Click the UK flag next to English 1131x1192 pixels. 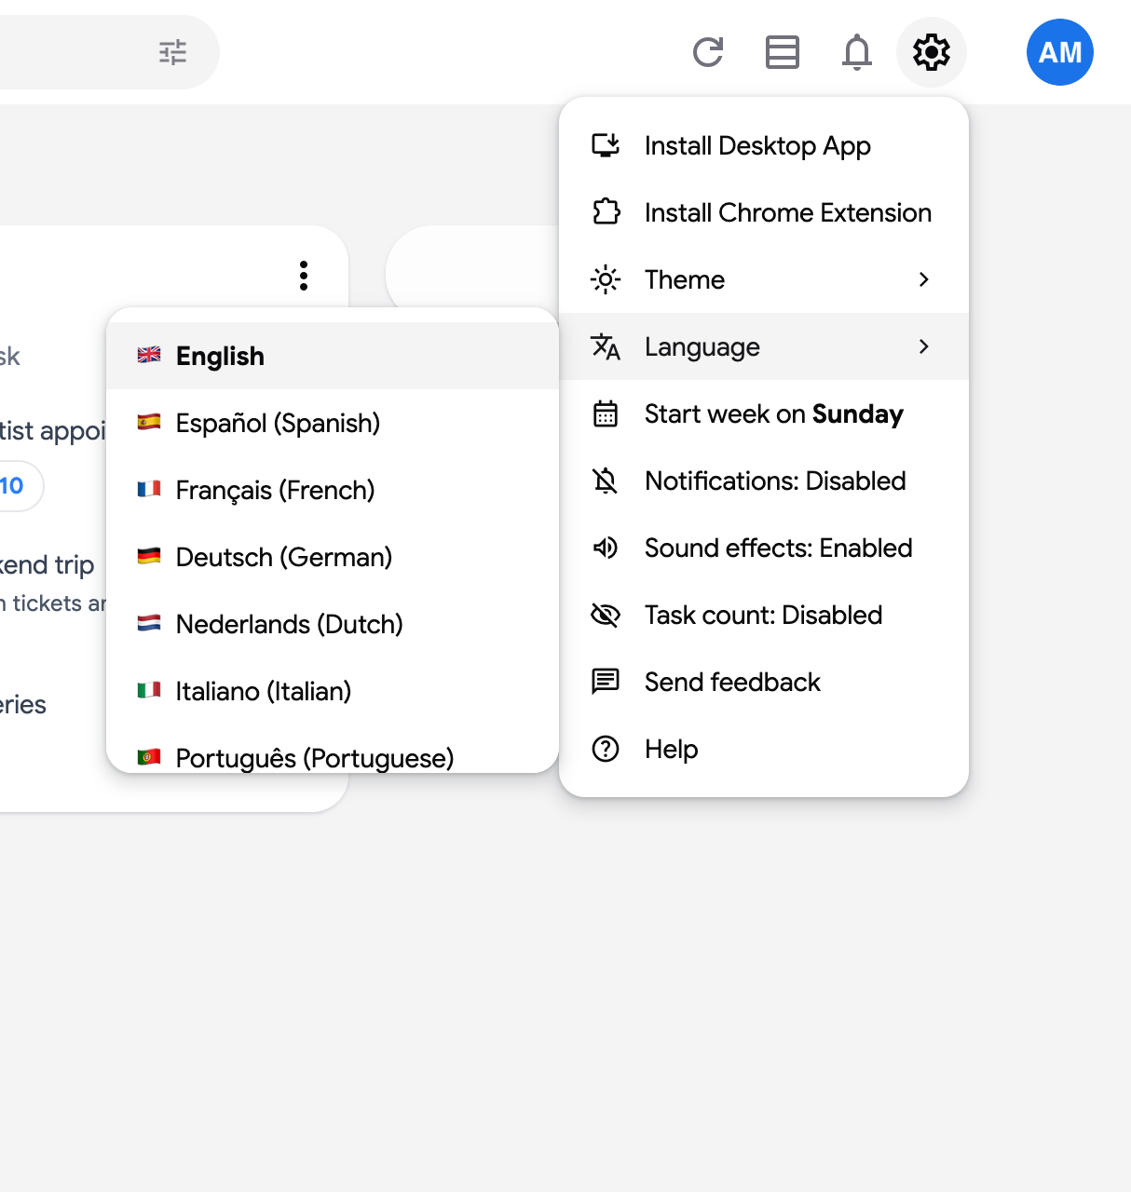[x=149, y=355]
